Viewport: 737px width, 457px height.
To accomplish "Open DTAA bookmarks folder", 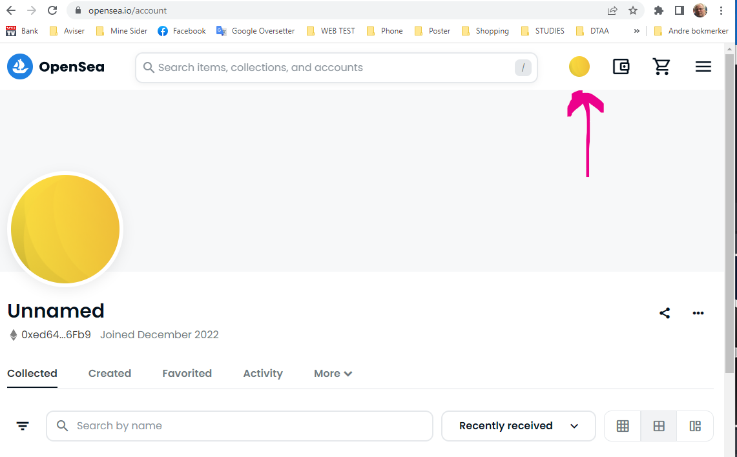I will [x=592, y=31].
